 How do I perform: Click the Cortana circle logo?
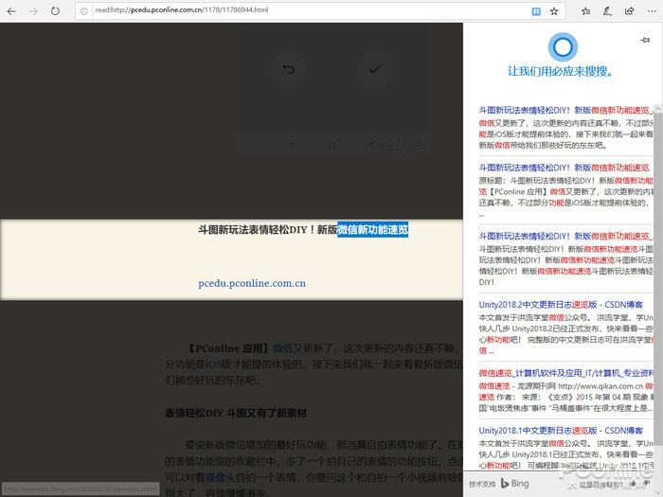(x=563, y=46)
